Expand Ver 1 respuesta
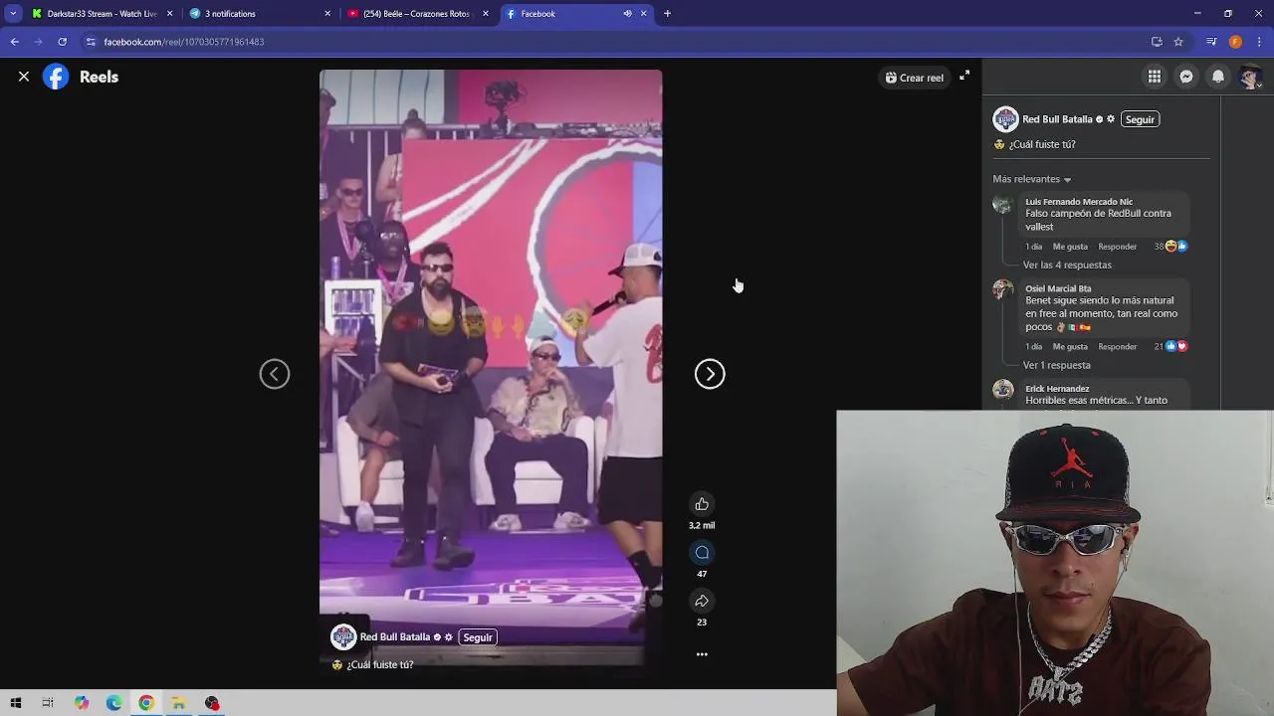The width and height of the screenshot is (1274, 716). [1056, 365]
